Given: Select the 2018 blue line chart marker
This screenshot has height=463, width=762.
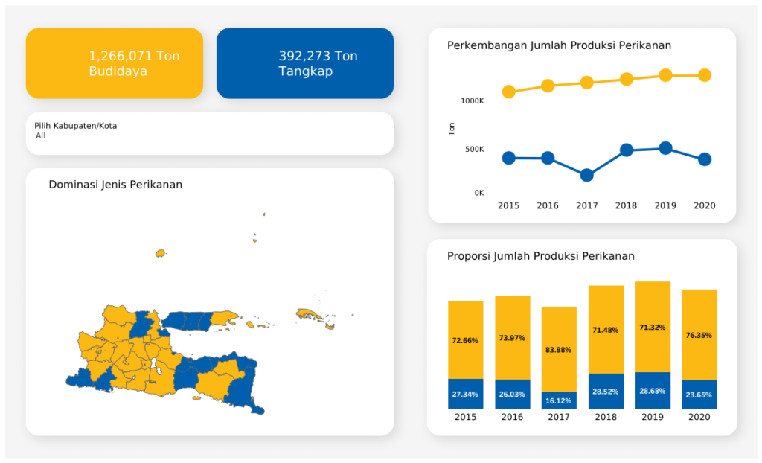Looking at the screenshot, I should [x=626, y=150].
